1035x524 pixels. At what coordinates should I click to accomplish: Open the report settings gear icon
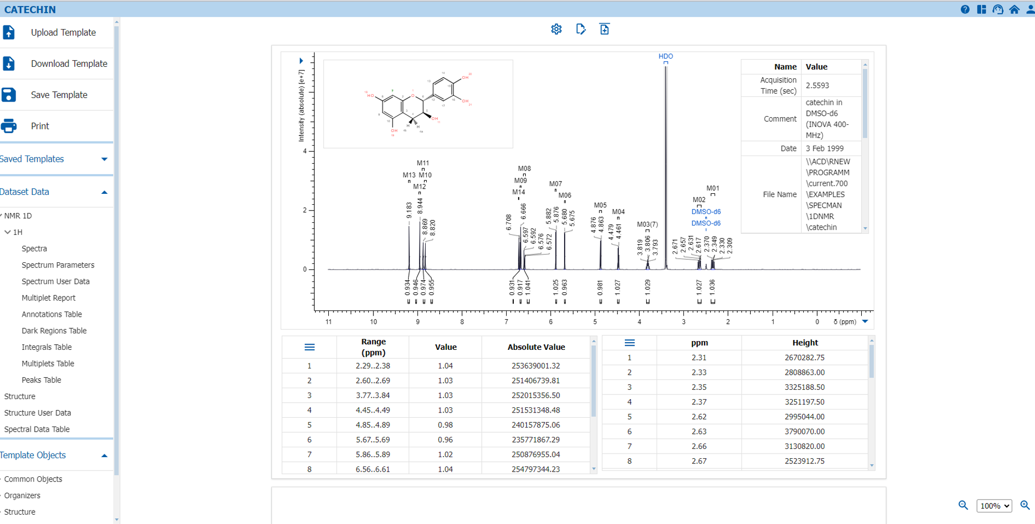[556, 30]
